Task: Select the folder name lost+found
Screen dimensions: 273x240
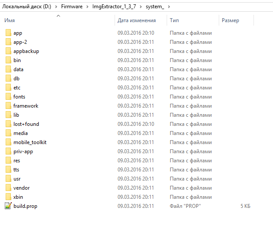Action: coord(26,124)
